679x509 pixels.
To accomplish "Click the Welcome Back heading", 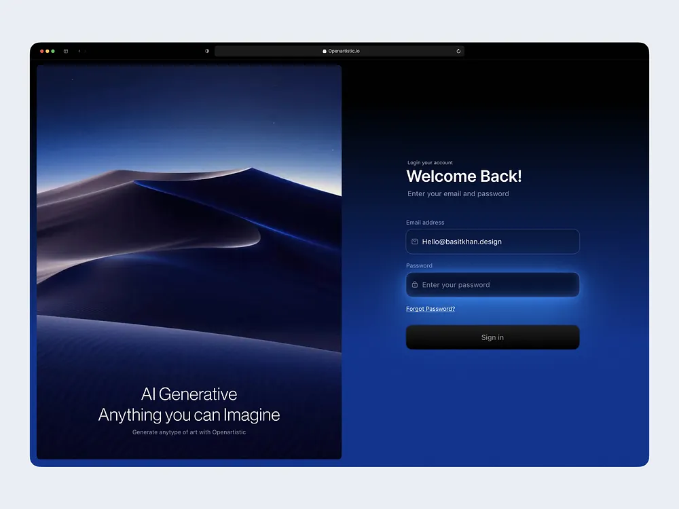I will coord(464,176).
